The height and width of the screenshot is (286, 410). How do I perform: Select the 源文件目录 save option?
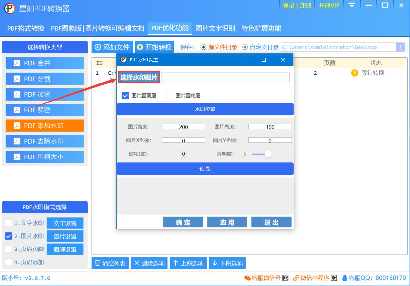tap(219, 47)
